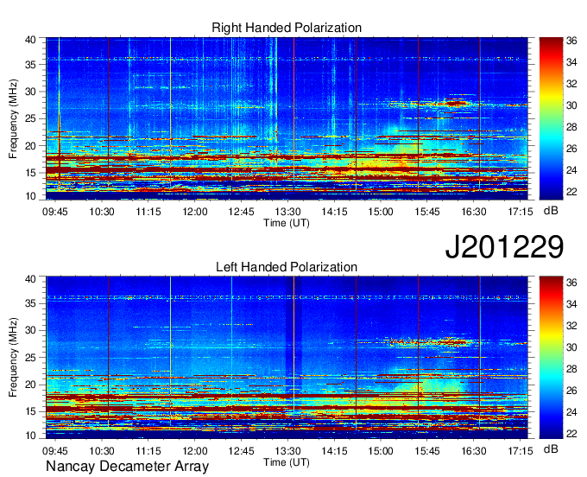Click "Time (UT)" label under the Left Handed plot
This screenshot has height=477, width=587.
[287, 462]
